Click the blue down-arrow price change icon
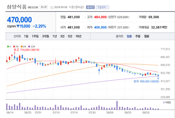The image size is (175, 118). coord(18,26)
